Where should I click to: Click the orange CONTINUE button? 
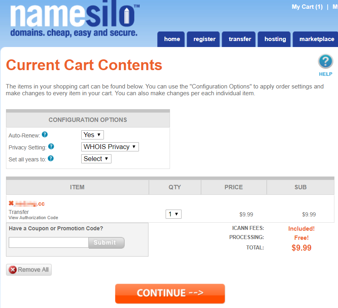[170, 294]
